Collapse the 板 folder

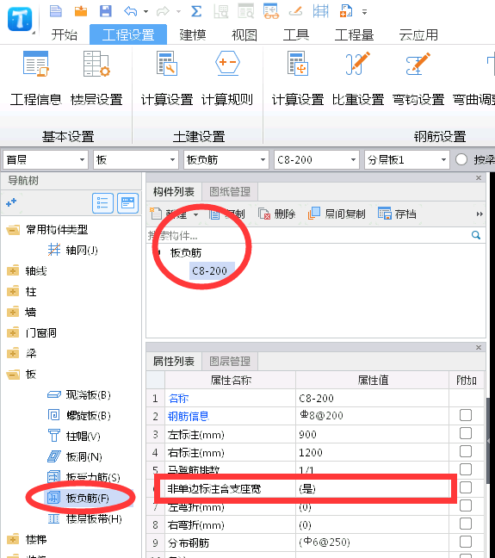click(13, 375)
